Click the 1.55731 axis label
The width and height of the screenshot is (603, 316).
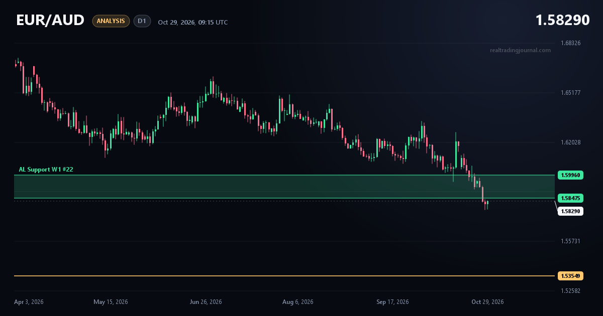coord(570,241)
